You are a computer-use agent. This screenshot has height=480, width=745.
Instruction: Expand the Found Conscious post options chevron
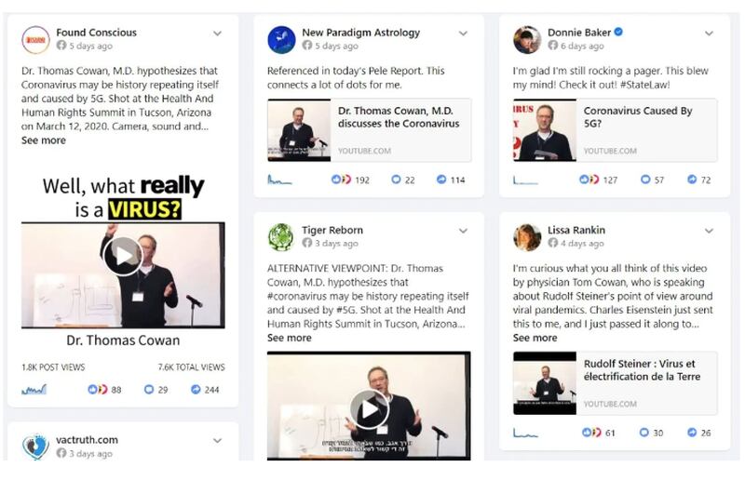217,33
